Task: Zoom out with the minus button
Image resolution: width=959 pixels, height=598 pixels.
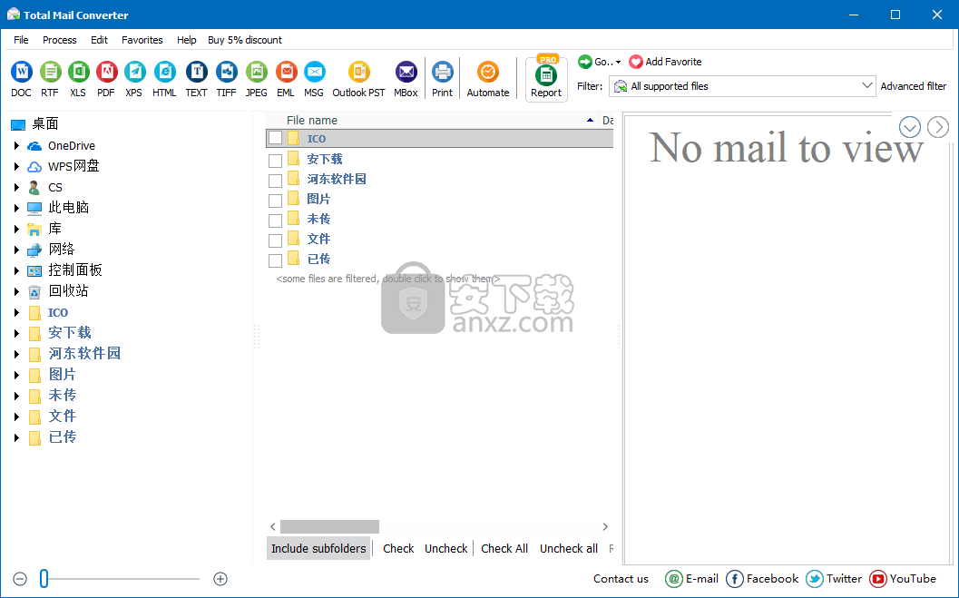Action: coord(20,579)
